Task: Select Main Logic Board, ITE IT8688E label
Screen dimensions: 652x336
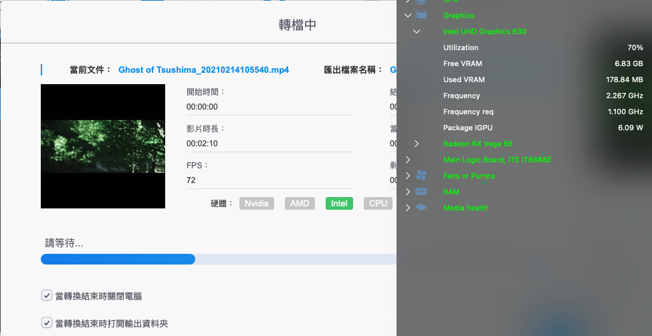Action: coord(498,160)
